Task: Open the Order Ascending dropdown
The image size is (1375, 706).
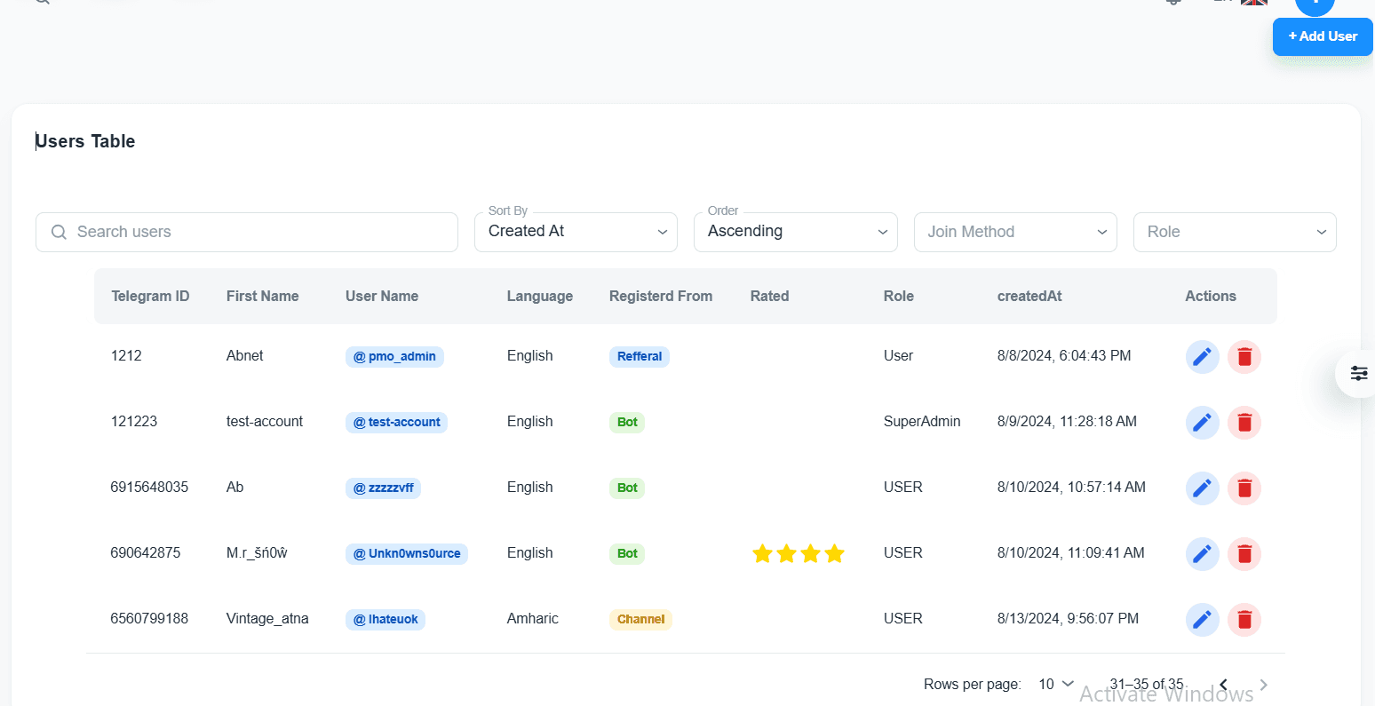Action: click(x=796, y=232)
